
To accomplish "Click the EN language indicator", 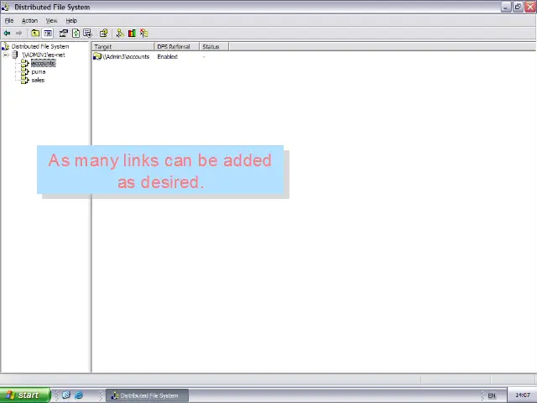I will pyautogui.click(x=492, y=395).
